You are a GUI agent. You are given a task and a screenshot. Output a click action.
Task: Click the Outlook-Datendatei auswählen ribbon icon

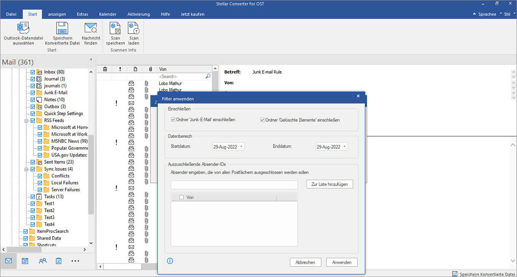click(x=23, y=28)
